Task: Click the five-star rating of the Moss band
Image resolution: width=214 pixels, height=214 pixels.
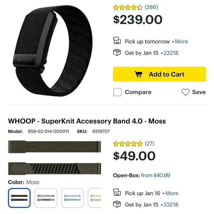Action: 128,144
